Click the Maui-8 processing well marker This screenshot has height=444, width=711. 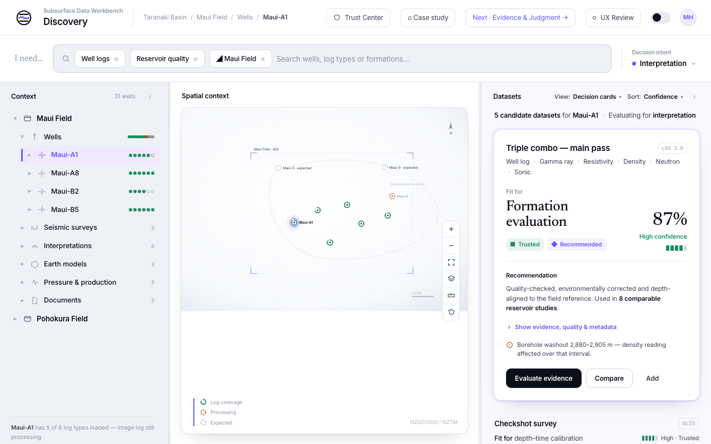(x=392, y=196)
